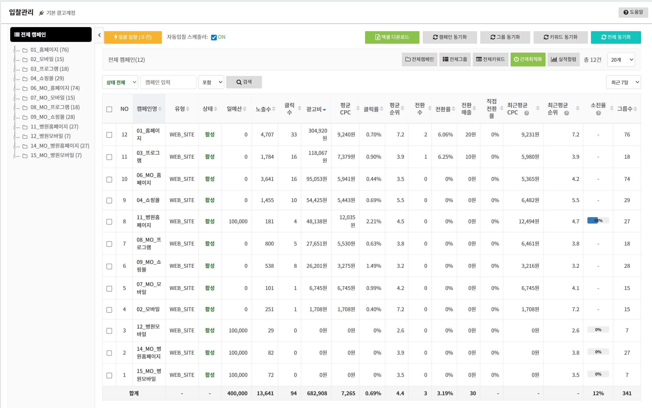The height and width of the screenshot is (408, 652).
Task: Click the sort arrows on 노출수 column
Action: coord(274,109)
